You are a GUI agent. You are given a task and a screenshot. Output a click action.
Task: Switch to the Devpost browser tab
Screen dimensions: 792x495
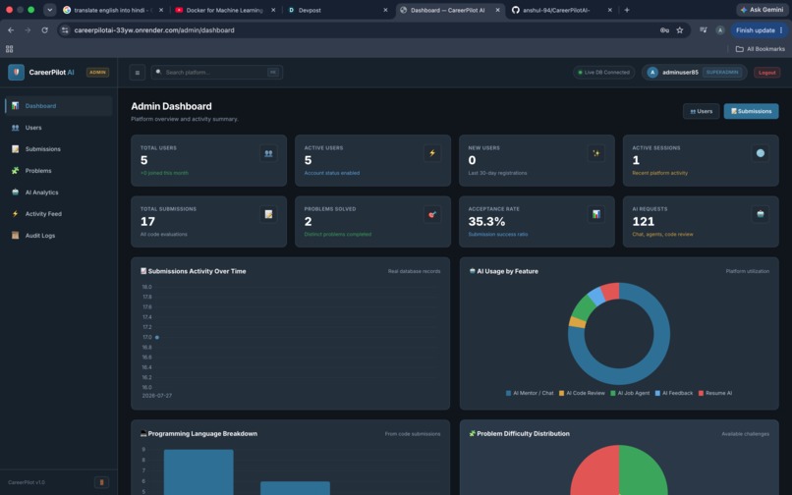[337, 10]
